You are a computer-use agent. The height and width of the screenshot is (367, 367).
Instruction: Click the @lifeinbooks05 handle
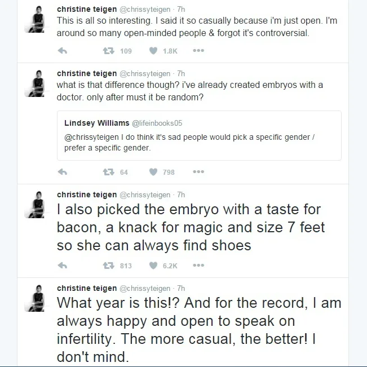coord(157,123)
